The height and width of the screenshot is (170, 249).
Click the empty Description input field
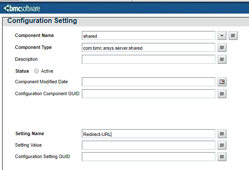pos(148,59)
